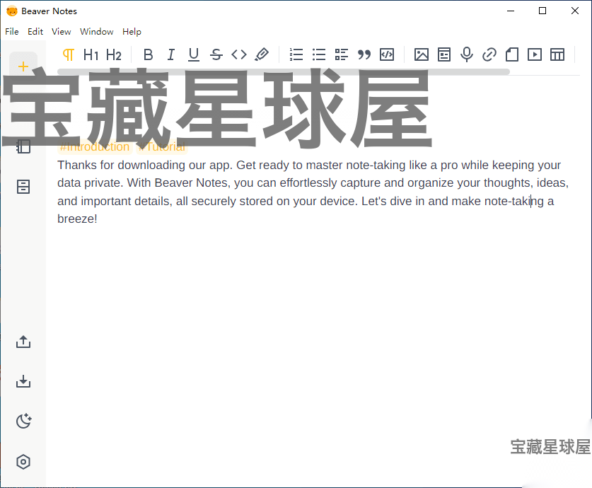This screenshot has height=488, width=592.
Task: Click the embed file icon
Action: (x=444, y=54)
